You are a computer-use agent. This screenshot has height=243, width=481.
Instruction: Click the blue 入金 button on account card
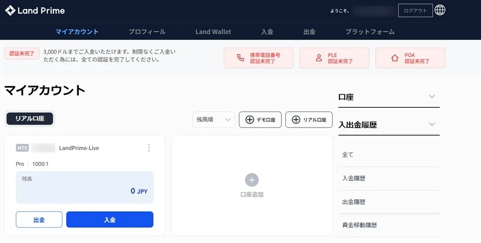pyautogui.click(x=110, y=220)
